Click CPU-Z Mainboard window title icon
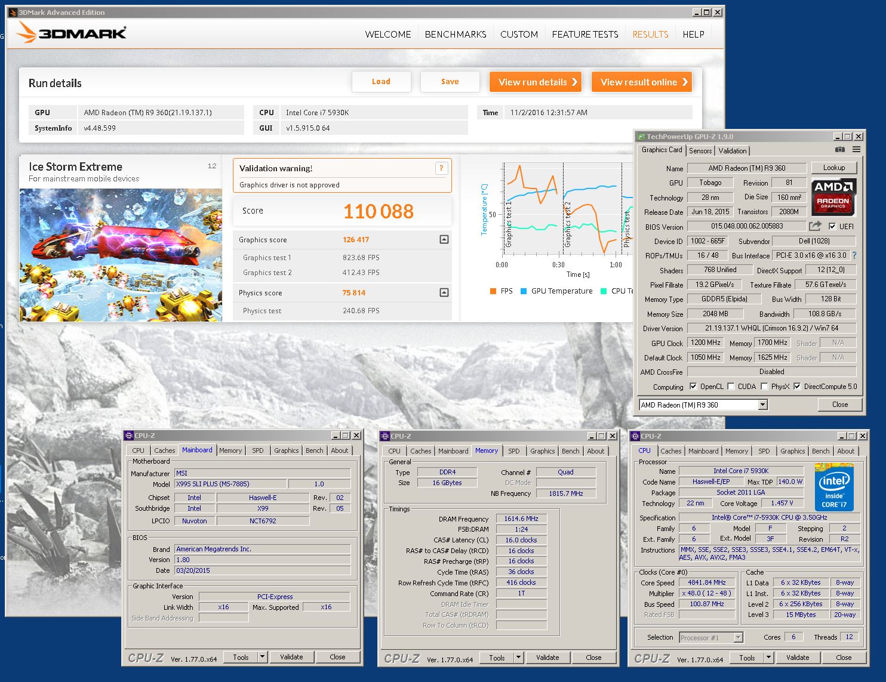Viewport: 886px width, 682px height. [128, 436]
